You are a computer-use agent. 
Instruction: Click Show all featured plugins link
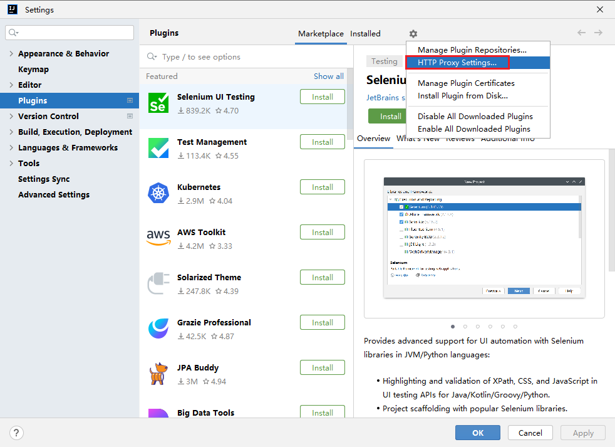[x=328, y=76]
